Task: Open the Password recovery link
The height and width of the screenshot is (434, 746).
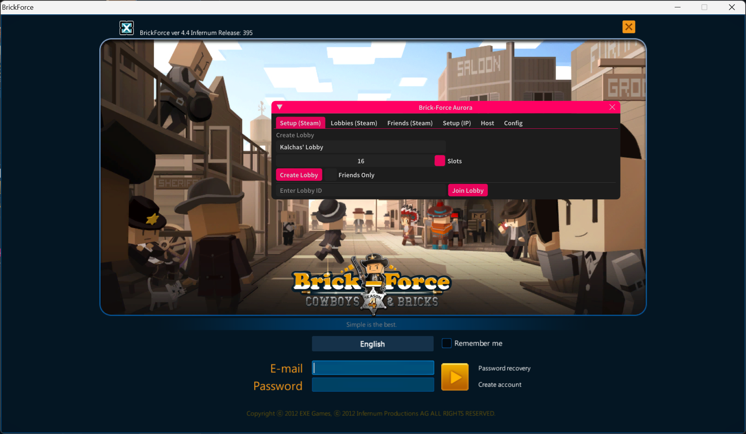Action: pos(504,368)
